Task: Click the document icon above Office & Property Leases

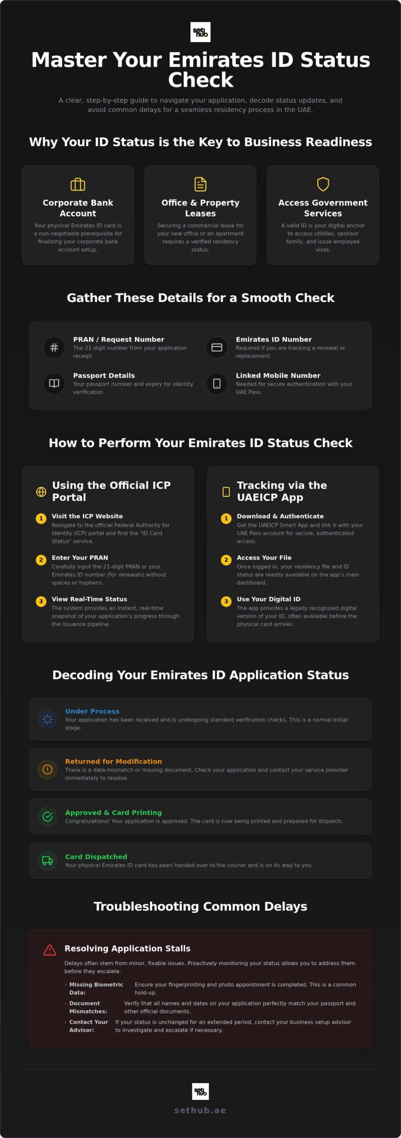Action: click(x=200, y=184)
